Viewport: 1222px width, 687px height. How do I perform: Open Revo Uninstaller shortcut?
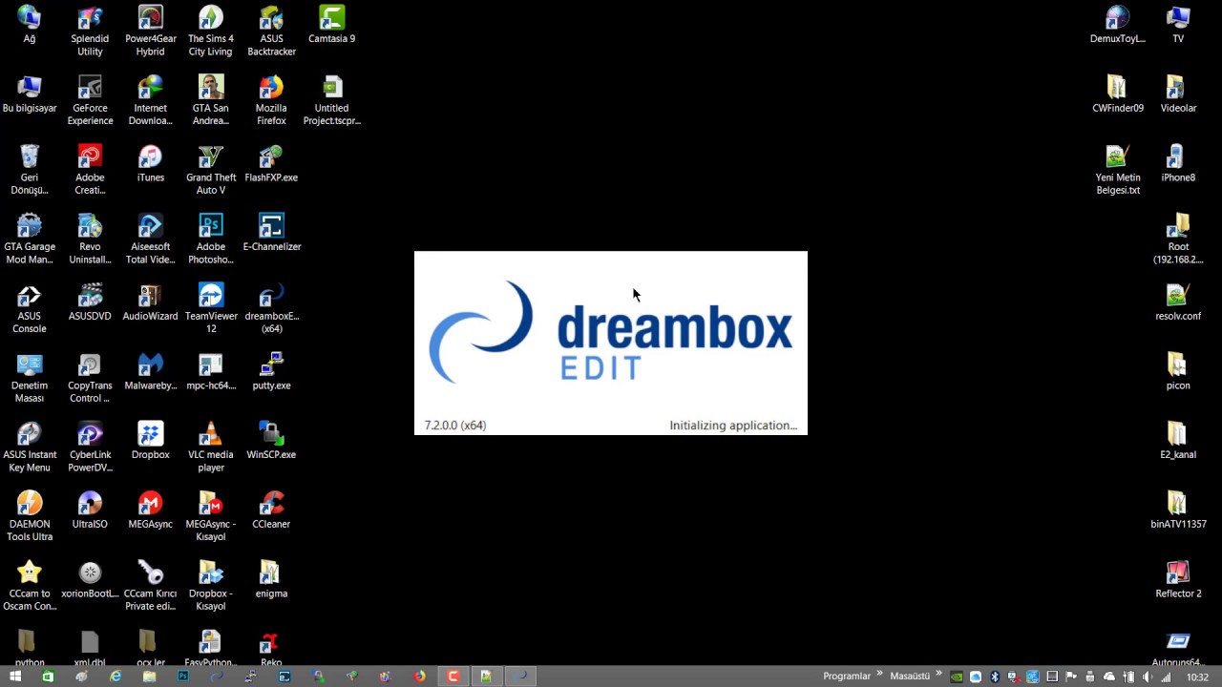(90, 239)
